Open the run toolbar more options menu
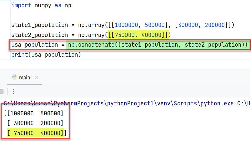 [14, 91]
